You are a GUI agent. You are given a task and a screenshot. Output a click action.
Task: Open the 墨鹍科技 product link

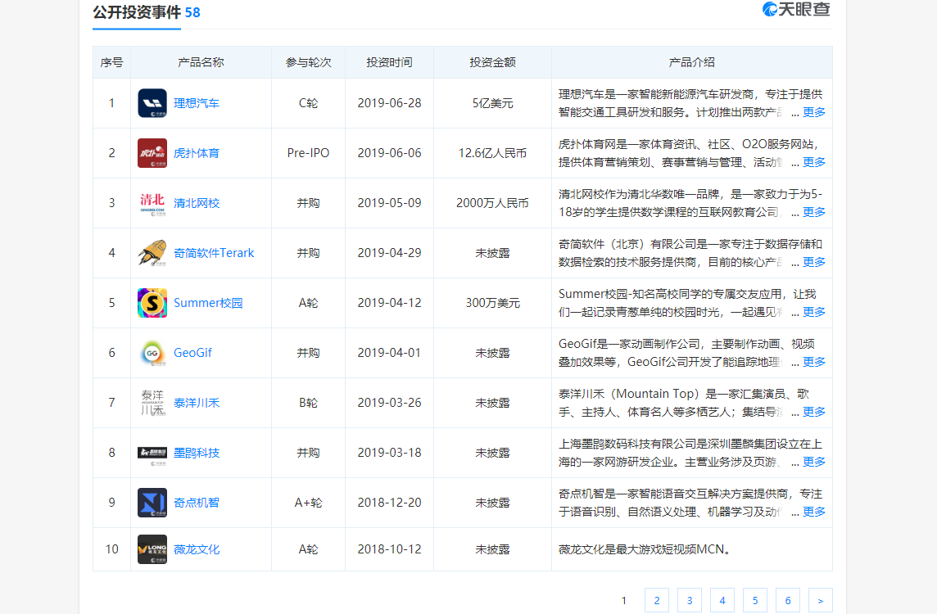(x=197, y=453)
